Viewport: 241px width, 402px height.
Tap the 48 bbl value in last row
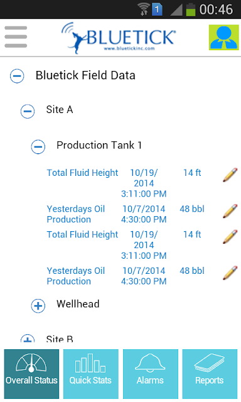click(x=192, y=271)
